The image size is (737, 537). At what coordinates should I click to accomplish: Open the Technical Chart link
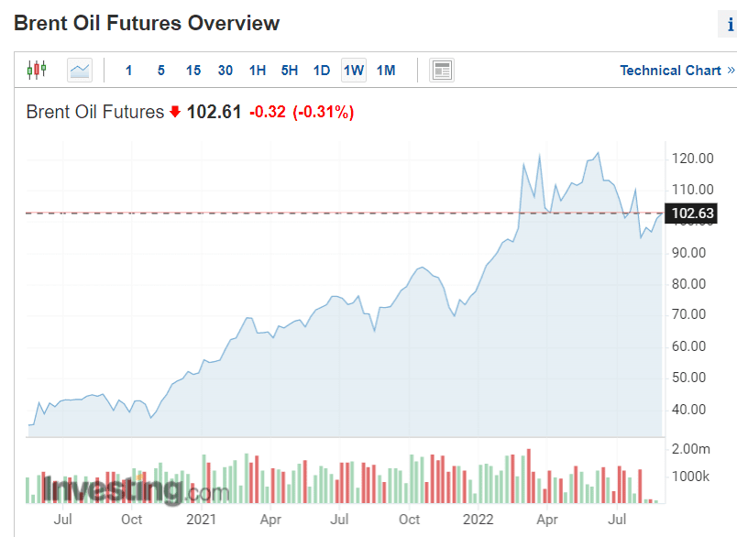670,70
